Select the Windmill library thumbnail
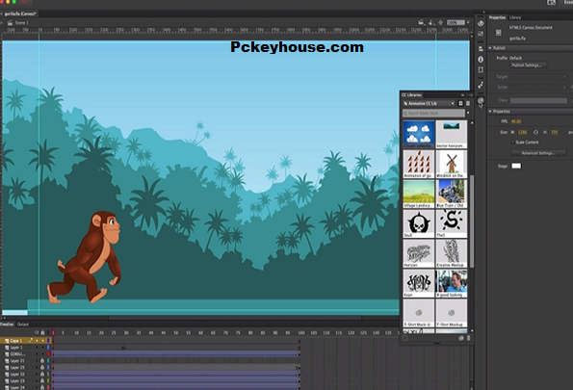This screenshot has width=573, height=390. click(x=452, y=164)
